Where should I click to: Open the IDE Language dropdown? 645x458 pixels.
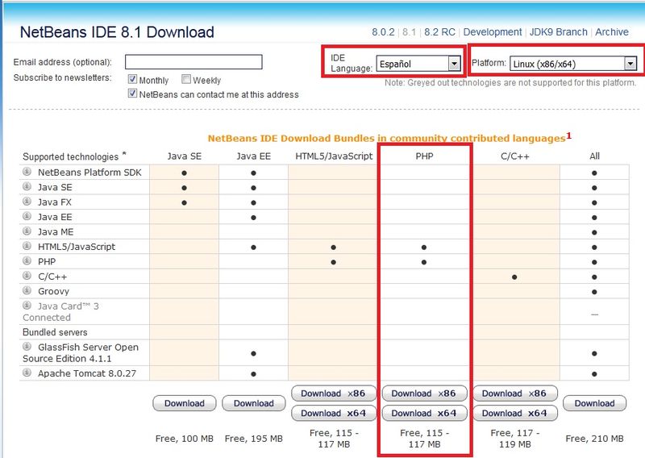(418, 64)
